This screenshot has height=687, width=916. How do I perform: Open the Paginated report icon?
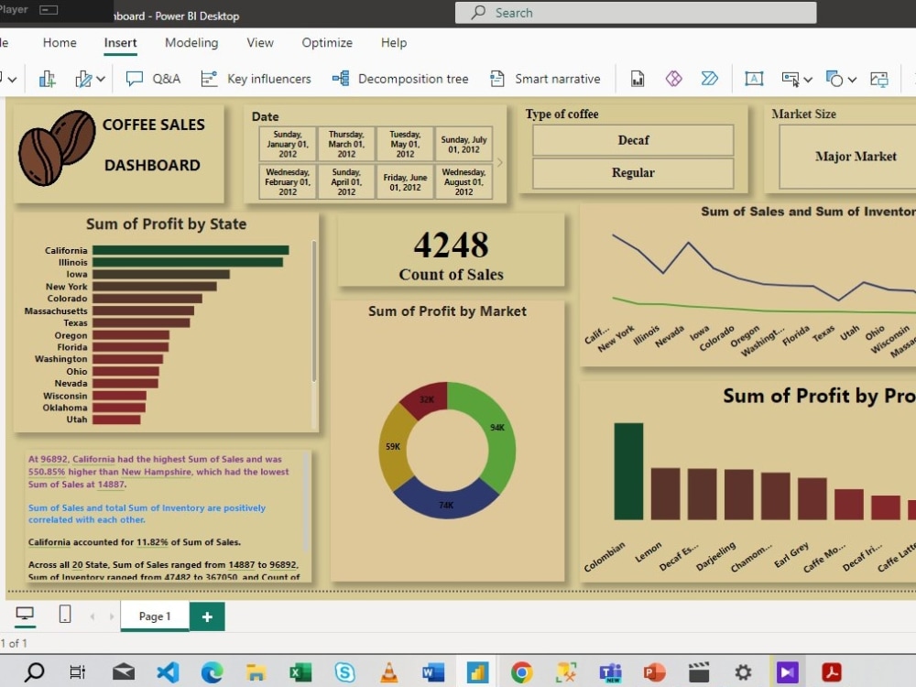638,79
